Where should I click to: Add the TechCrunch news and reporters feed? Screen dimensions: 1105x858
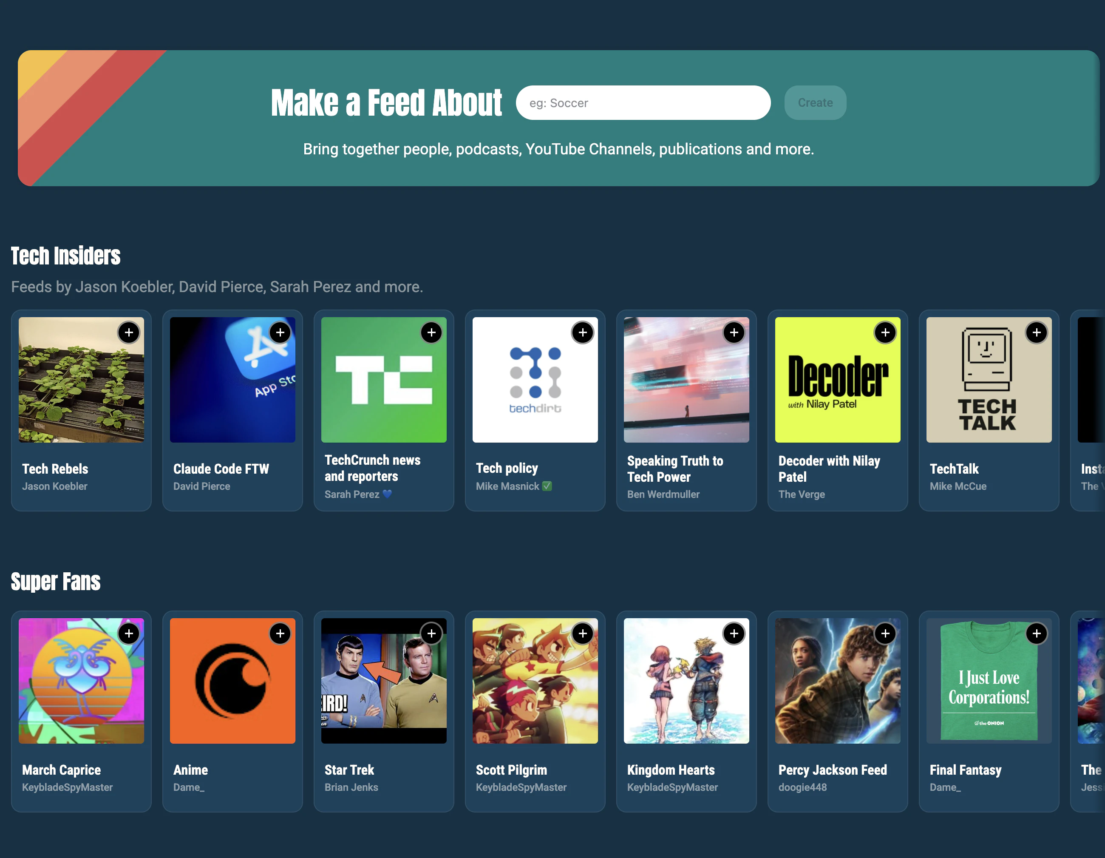click(x=431, y=332)
